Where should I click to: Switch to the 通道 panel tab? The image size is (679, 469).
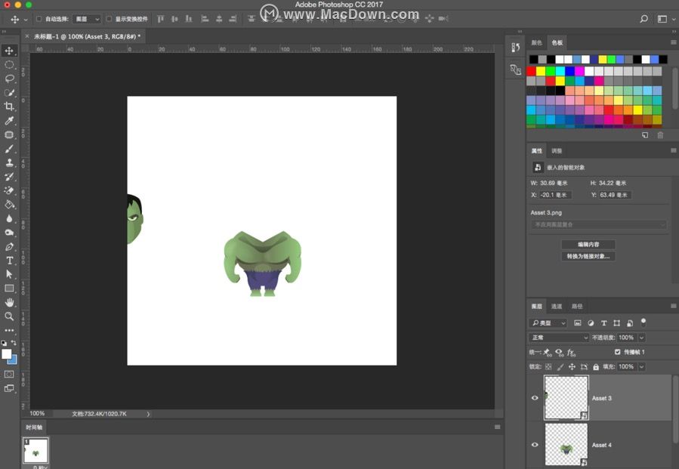[557, 306]
